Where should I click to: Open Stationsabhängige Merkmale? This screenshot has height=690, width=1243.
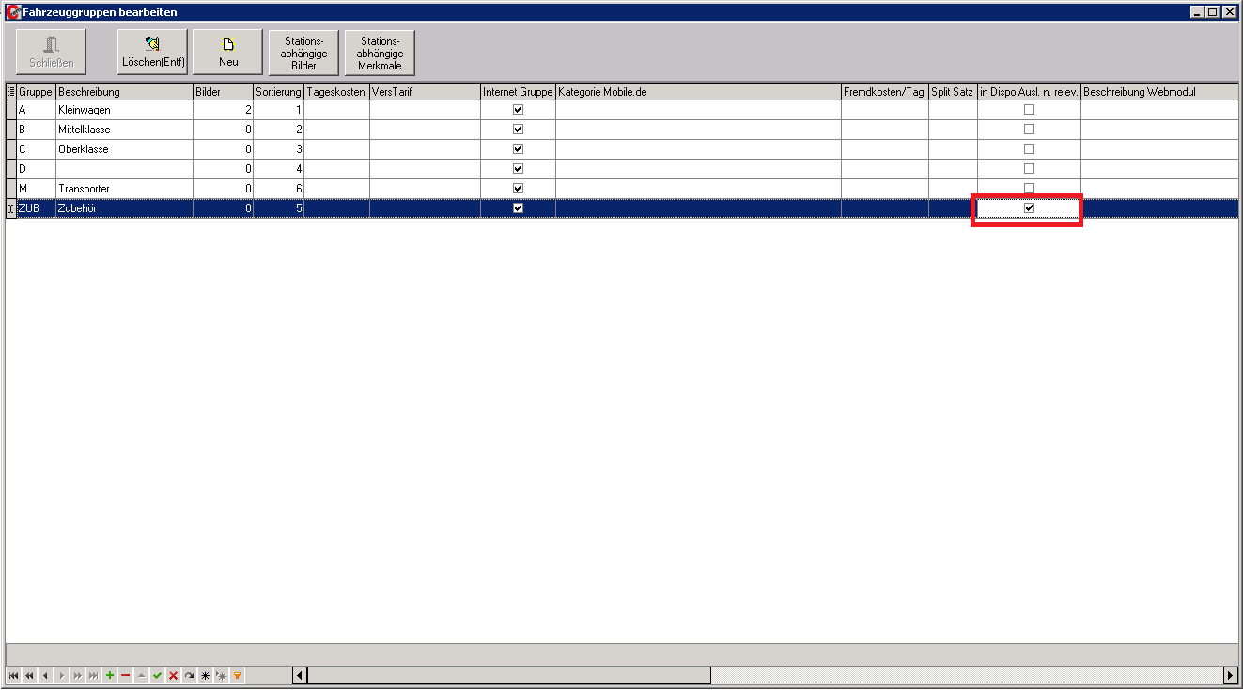point(381,53)
